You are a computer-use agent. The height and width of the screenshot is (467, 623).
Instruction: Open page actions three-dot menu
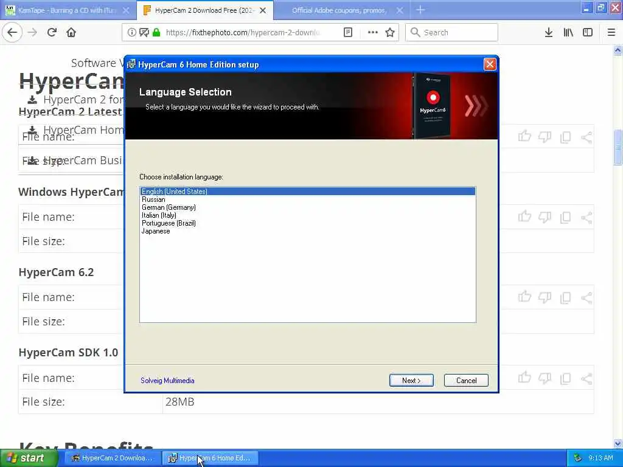pyautogui.click(x=373, y=33)
